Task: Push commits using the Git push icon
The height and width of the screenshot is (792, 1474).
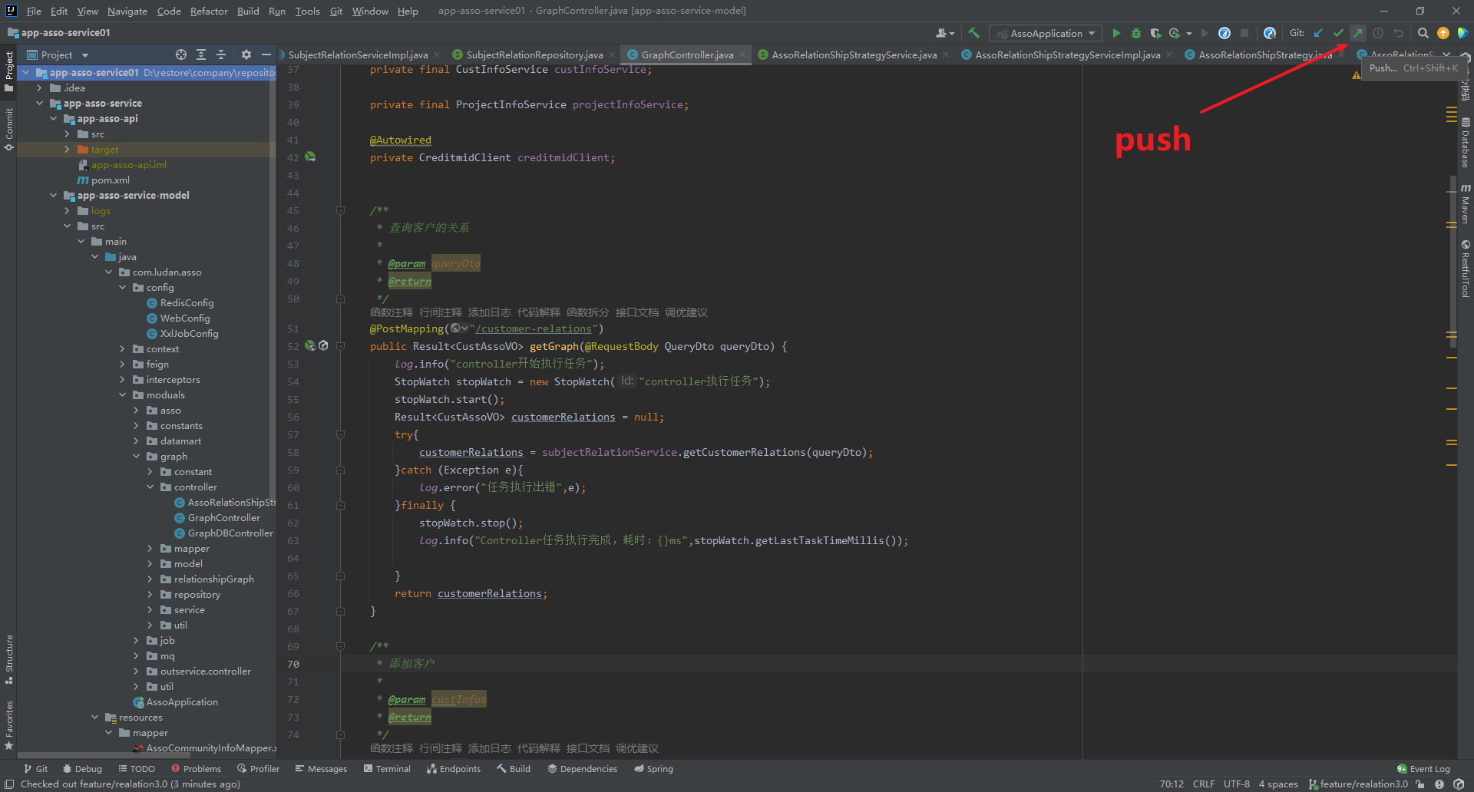Action: tap(1358, 33)
